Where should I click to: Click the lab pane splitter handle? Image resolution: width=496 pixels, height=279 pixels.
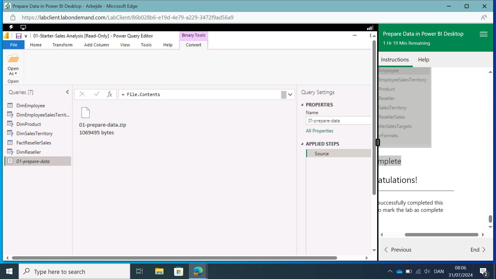[378, 142]
